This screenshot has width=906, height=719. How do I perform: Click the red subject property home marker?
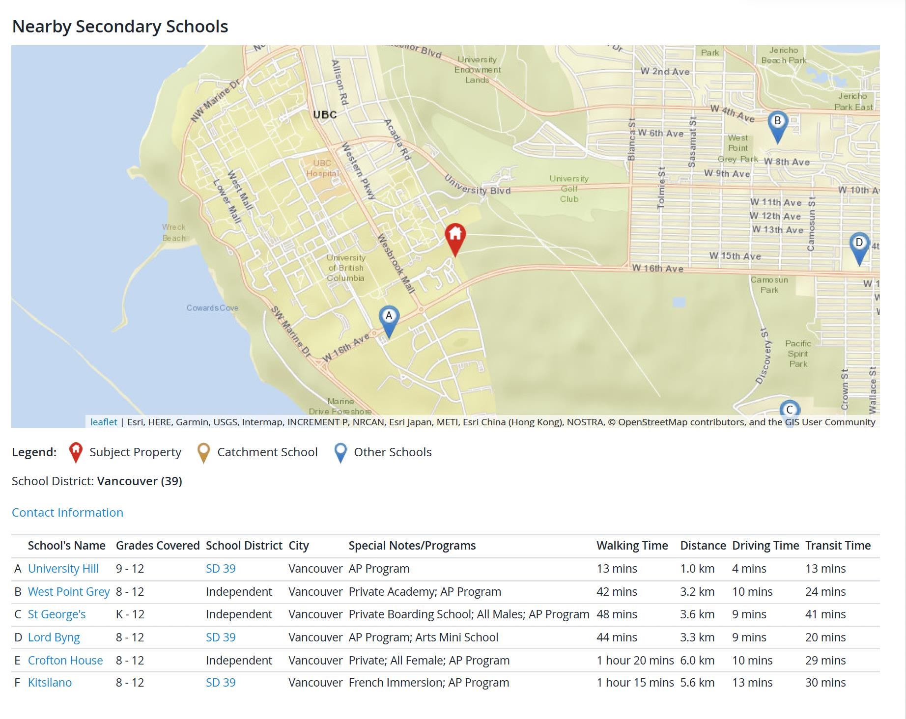(x=455, y=236)
